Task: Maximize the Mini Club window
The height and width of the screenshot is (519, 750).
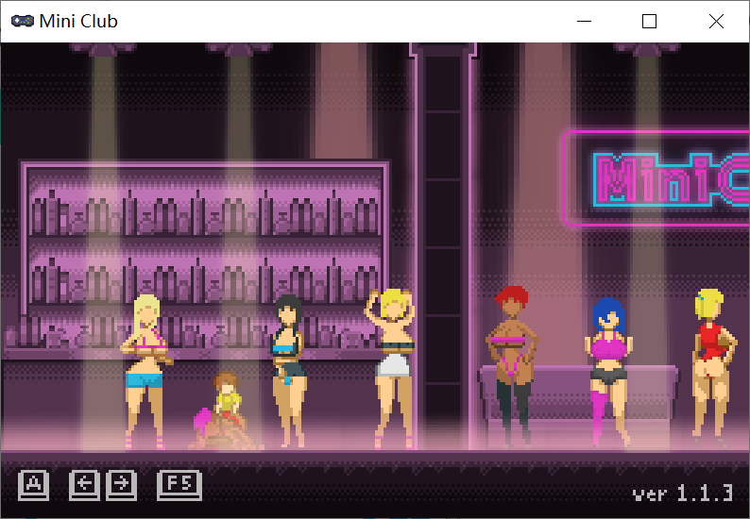Action: pyautogui.click(x=649, y=21)
